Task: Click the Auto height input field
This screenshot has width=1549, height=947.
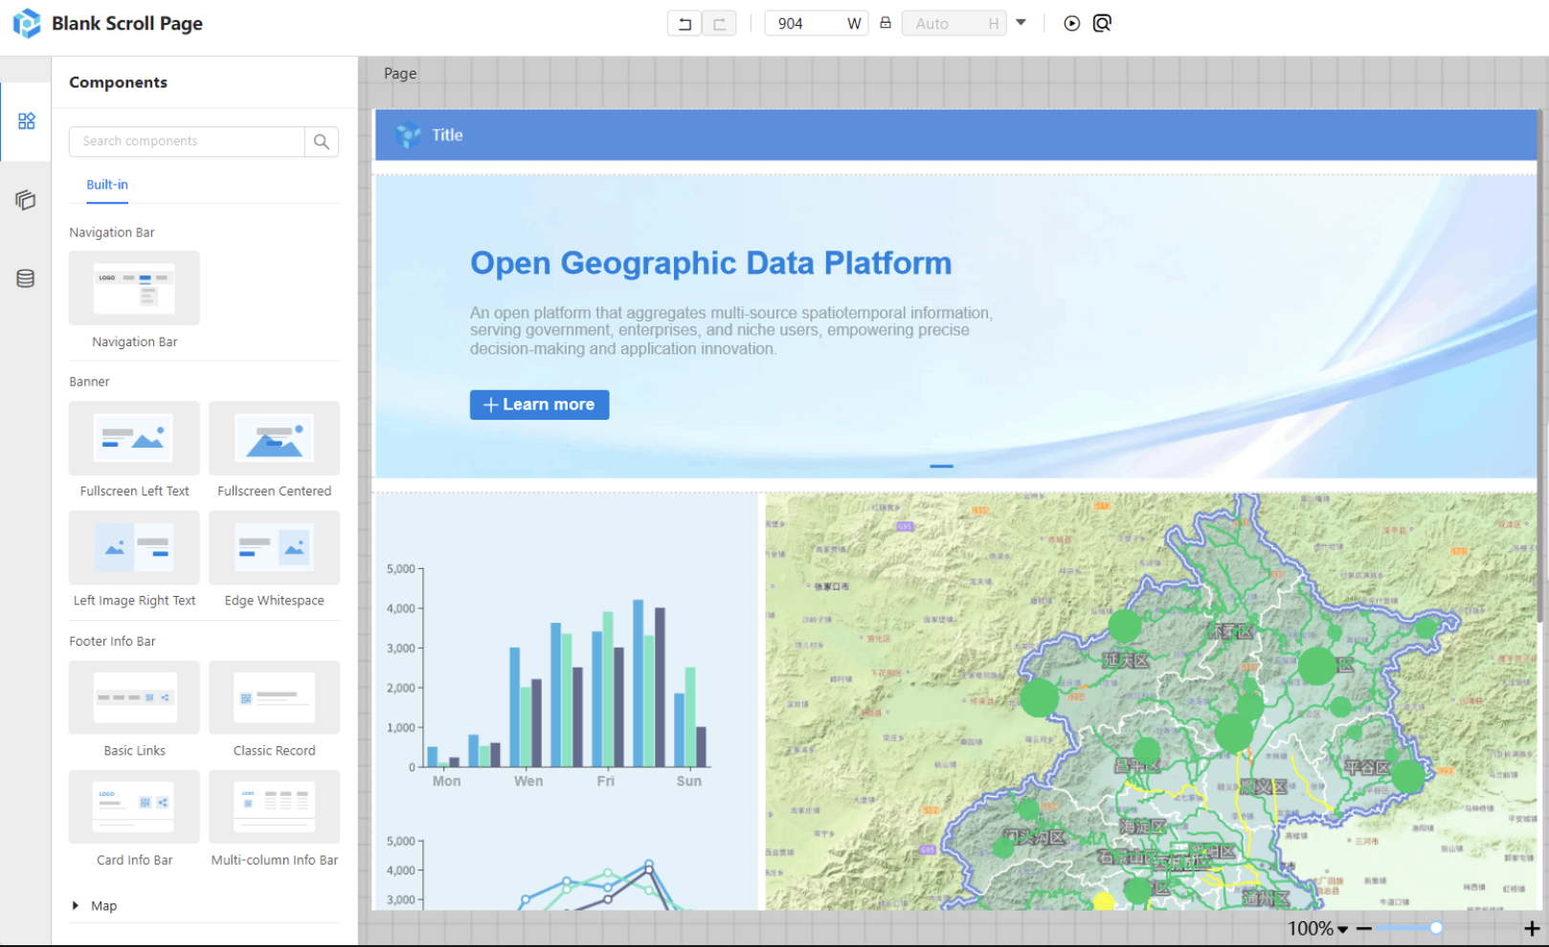Action: pos(954,24)
